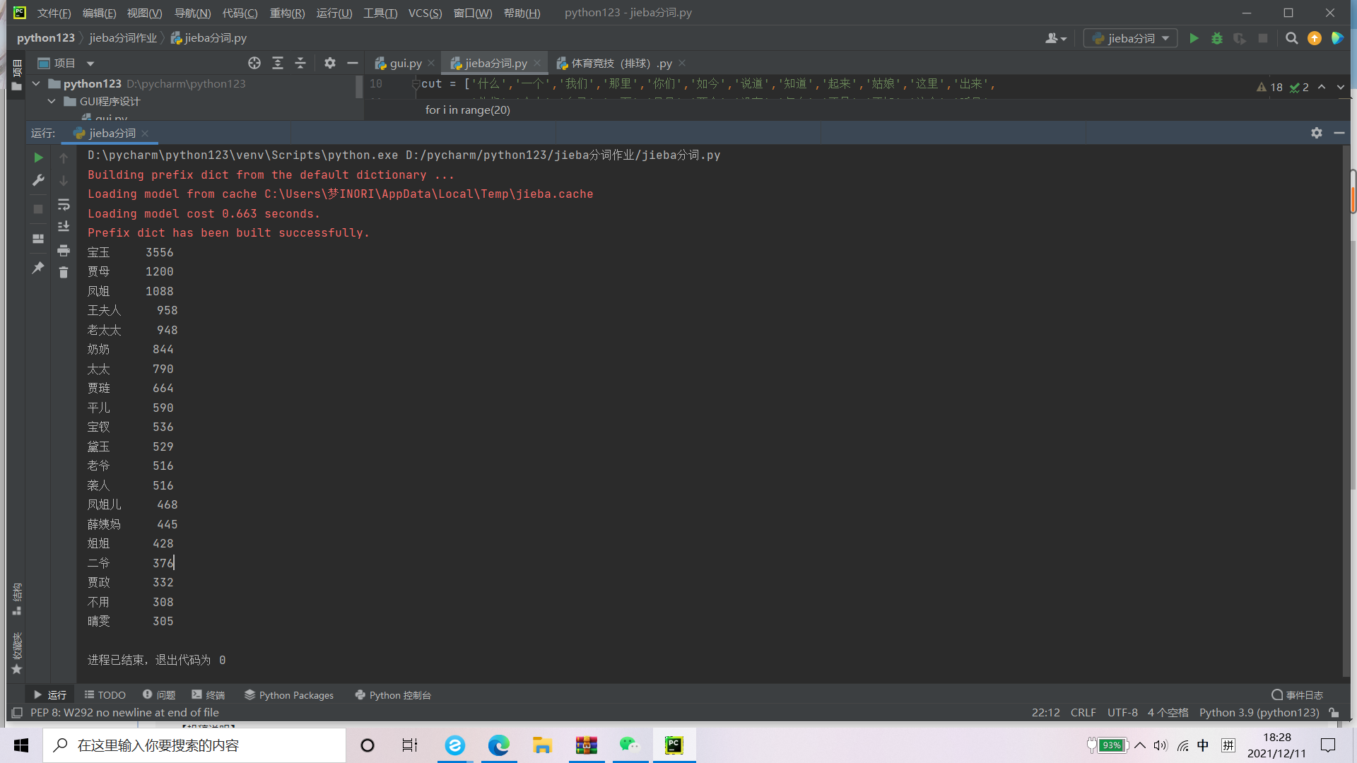Toggle scroll to end in console
1357x763 pixels.
point(64,227)
